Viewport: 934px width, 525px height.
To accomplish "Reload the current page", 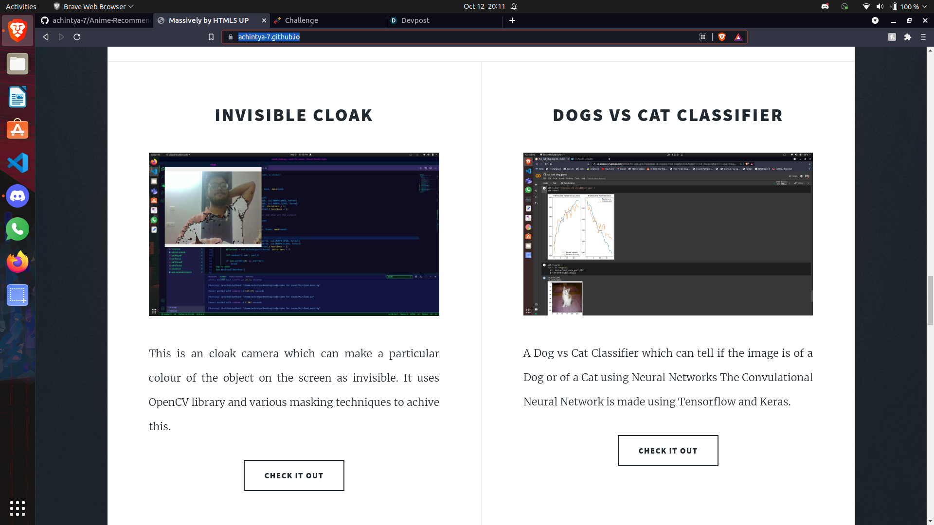I will (77, 37).
